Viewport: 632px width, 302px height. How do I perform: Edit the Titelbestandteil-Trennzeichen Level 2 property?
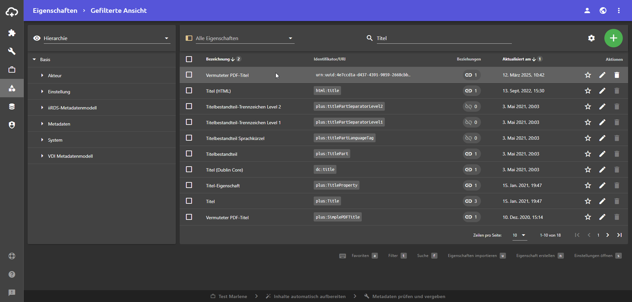(602, 106)
